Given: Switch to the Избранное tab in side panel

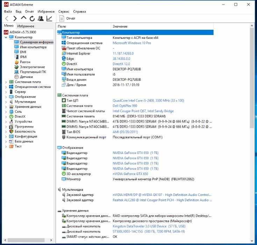Looking at the screenshot, I should 26,26.
